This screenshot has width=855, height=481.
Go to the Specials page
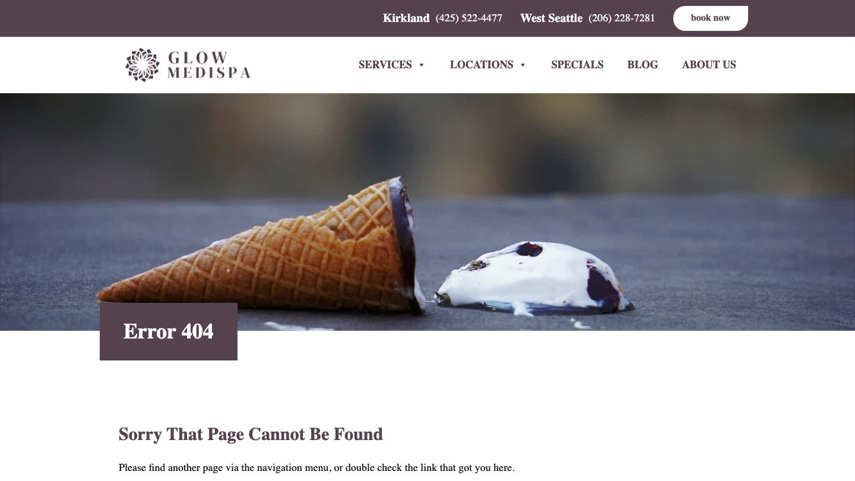(577, 65)
